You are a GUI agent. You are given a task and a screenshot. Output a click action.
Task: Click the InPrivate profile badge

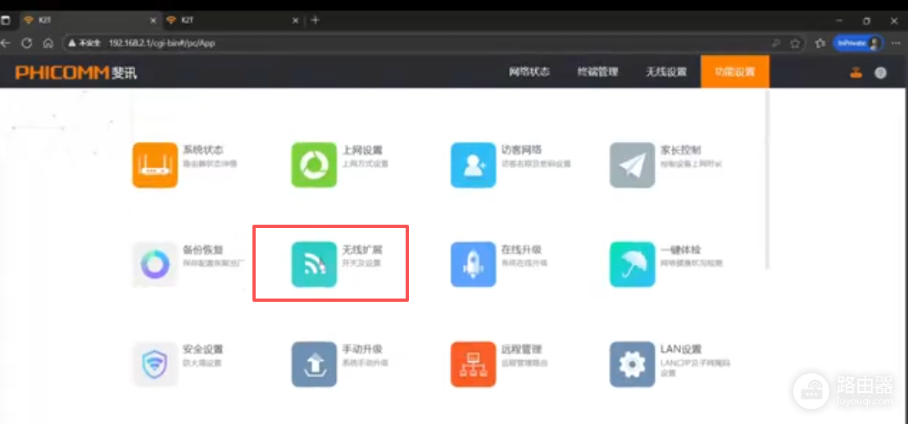click(858, 43)
